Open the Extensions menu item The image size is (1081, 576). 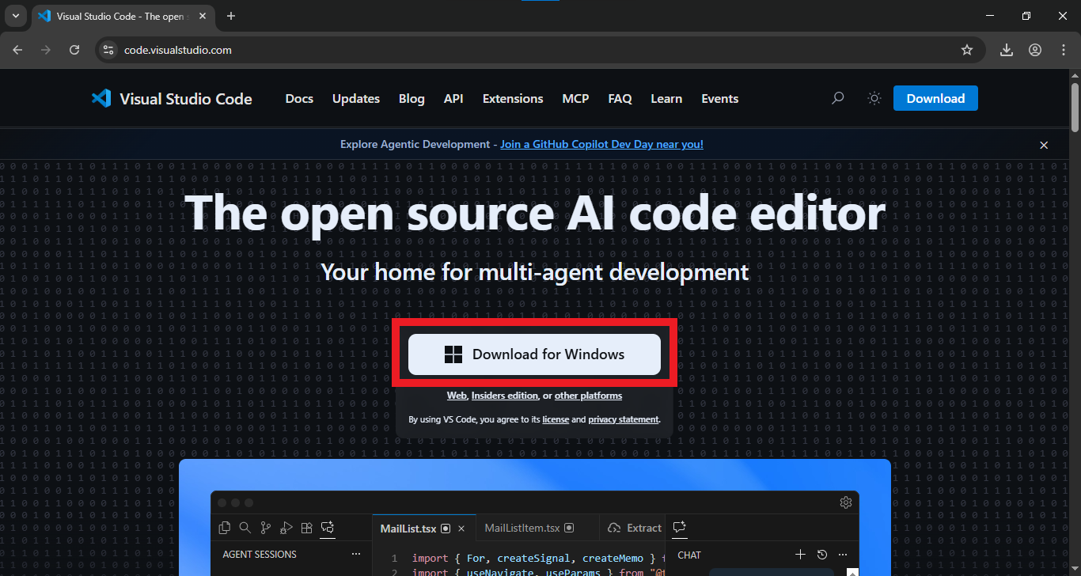coord(513,99)
